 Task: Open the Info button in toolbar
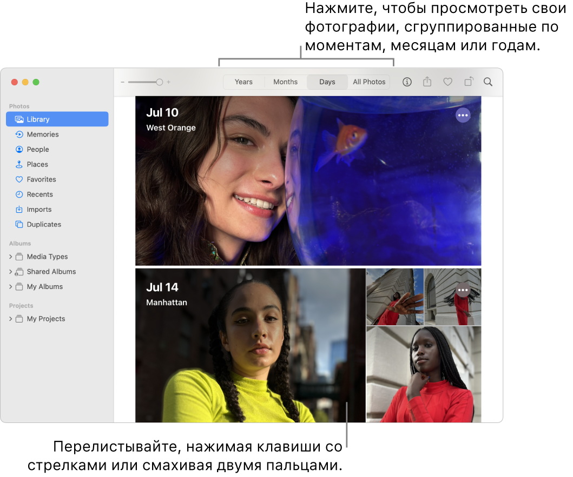click(407, 82)
